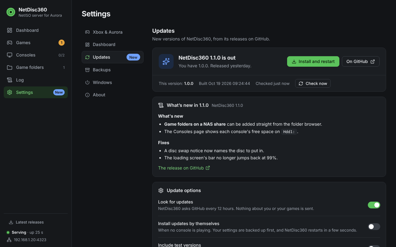The width and height of the screenshot is (396, 247).
Task: Turn off Look for updates
Action: pos(374,205)
